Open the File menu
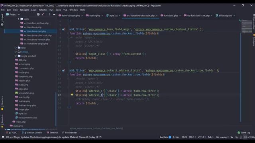Viewport: 255px width, 143px height. (3, 10)
